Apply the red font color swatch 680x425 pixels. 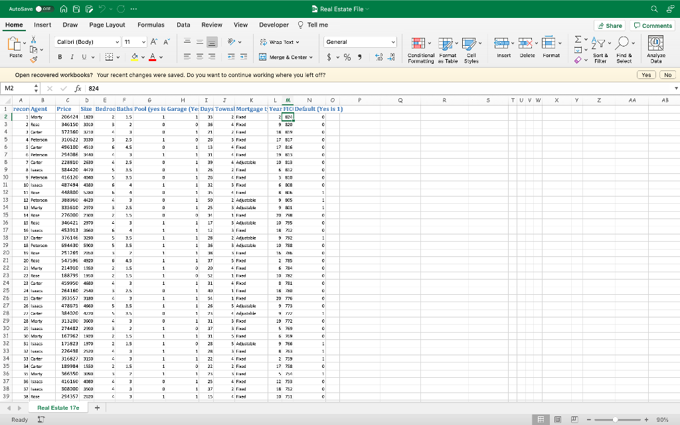click(152, 57)
